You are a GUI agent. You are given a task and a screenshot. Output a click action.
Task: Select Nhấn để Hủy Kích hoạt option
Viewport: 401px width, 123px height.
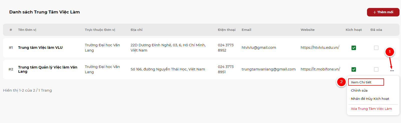click(370, 99)
